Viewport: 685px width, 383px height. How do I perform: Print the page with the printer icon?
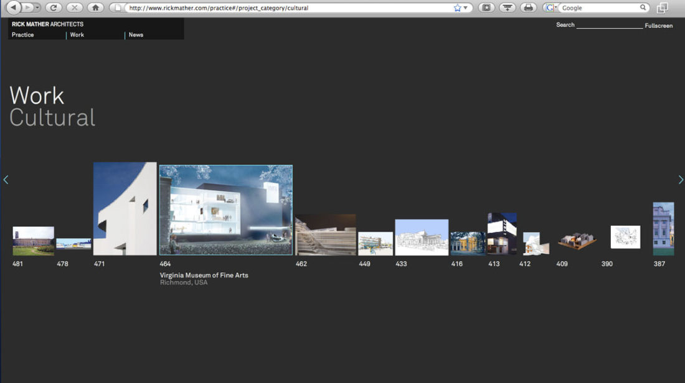(528, 7)
